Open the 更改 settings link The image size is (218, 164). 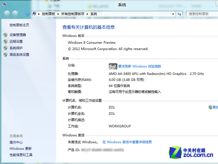tap(215, 108)
